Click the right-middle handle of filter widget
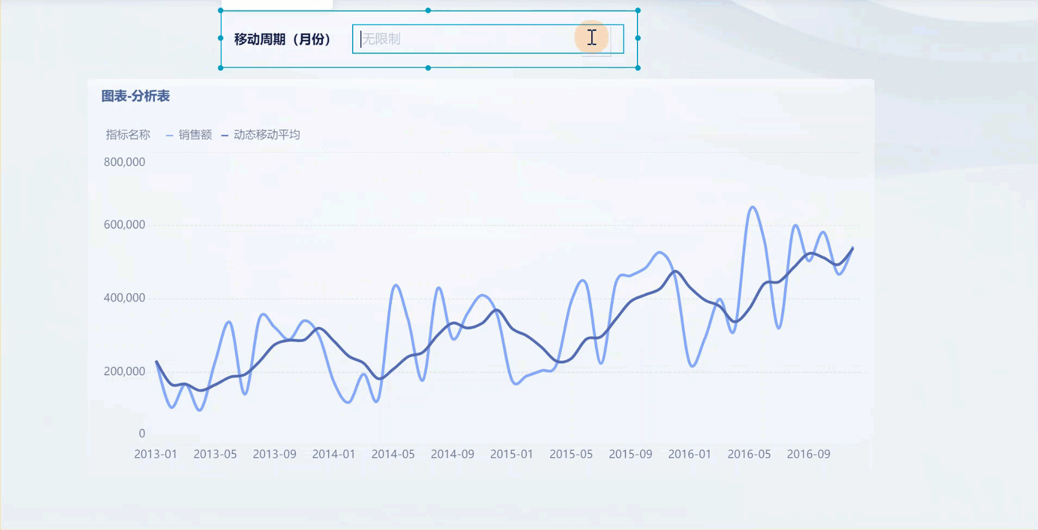The height and width of the screenshot is (530, 1038). (638, 38)
